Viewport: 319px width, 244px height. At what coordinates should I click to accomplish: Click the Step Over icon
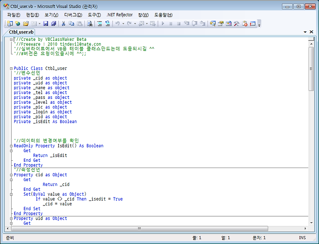tap(195, 23)
